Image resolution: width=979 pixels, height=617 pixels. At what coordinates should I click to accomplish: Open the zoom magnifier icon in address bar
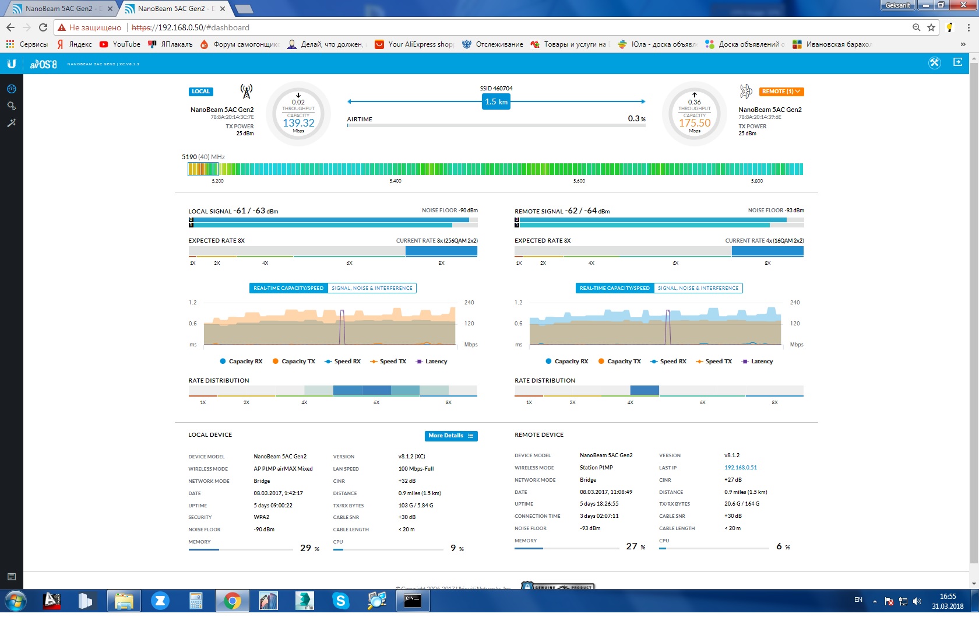pos(917,27)
